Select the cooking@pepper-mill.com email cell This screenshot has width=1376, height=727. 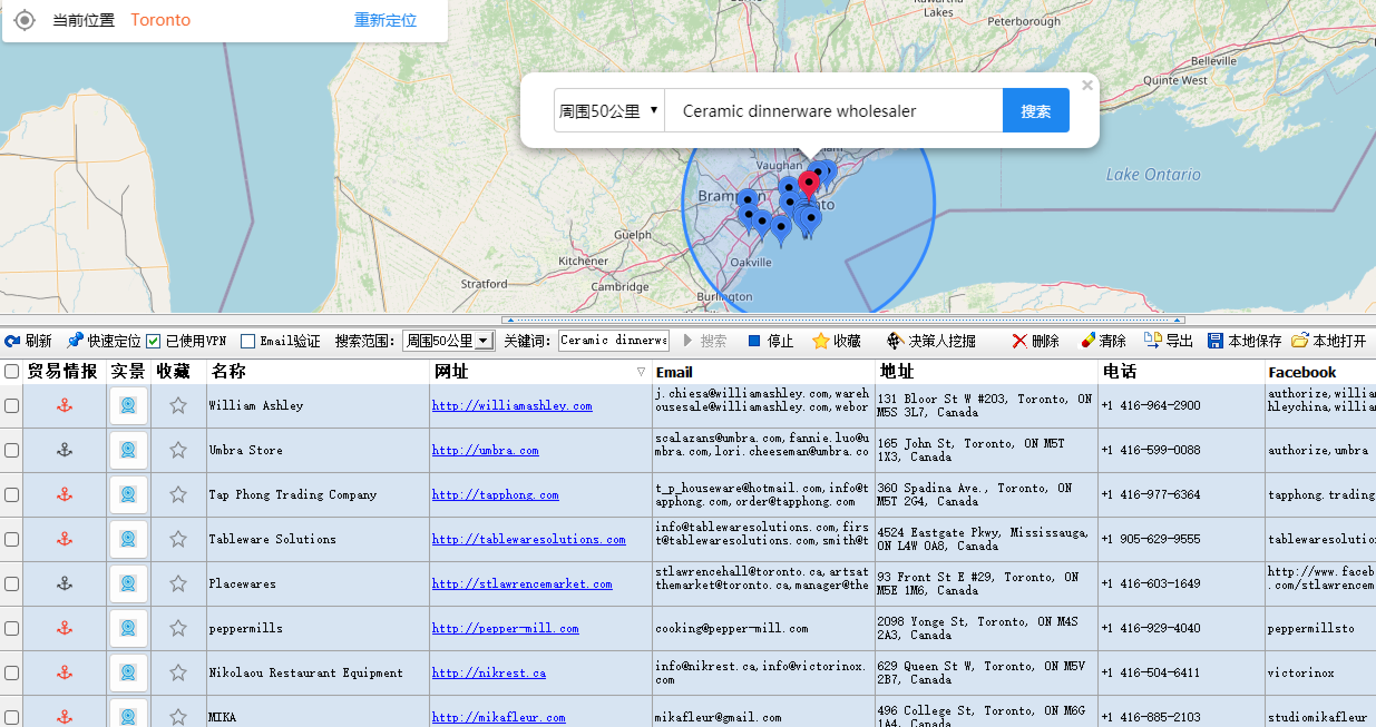click(x=763, y=628)
